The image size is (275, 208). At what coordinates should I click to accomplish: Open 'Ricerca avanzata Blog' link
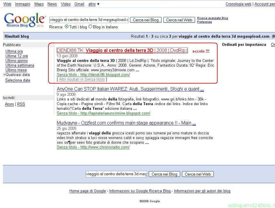[213, 18]
